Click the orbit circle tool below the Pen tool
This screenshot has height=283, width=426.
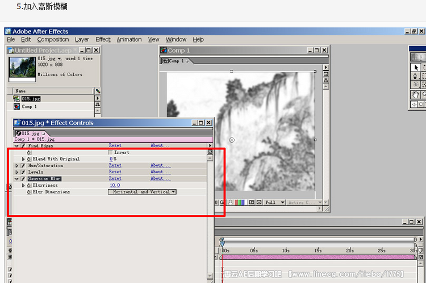pyautogui.click(x=416, y=84)
